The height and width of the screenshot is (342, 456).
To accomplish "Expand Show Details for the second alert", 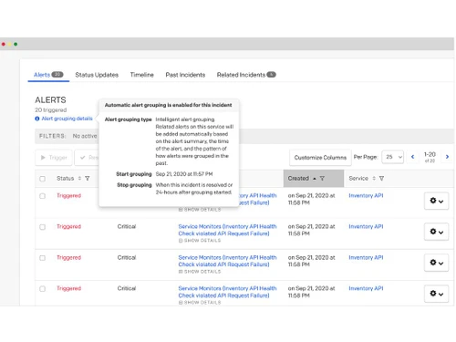I will 200,241.
